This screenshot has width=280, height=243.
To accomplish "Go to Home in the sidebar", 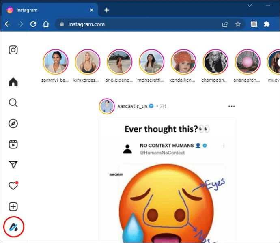I will coord(13,82).
